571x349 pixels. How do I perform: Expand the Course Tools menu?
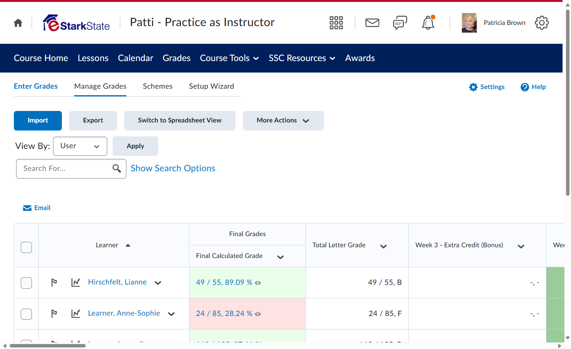point(229,58)
